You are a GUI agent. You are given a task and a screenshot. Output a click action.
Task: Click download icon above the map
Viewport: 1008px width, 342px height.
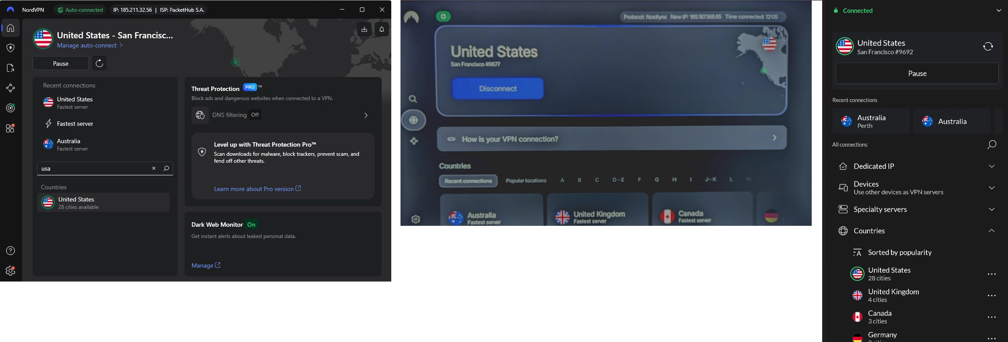point(364,29)
